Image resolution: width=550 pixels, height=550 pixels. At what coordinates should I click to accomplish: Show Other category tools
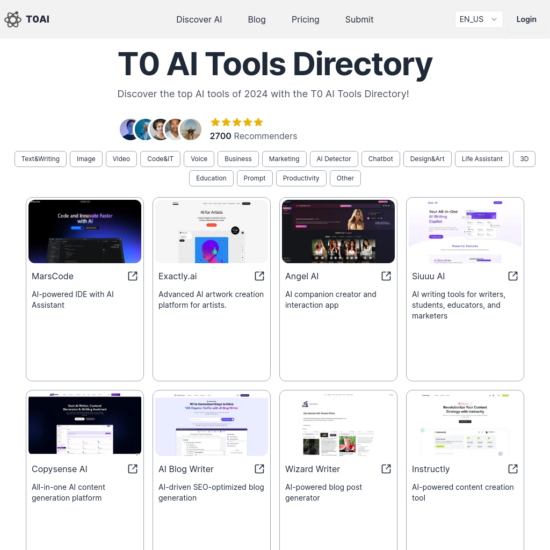[x=345, y=178]
